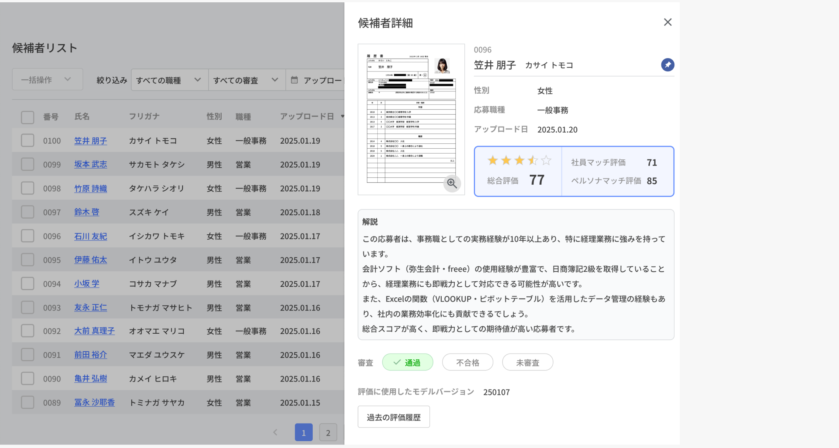Click the fifth star in the rating

coord(546,160)
